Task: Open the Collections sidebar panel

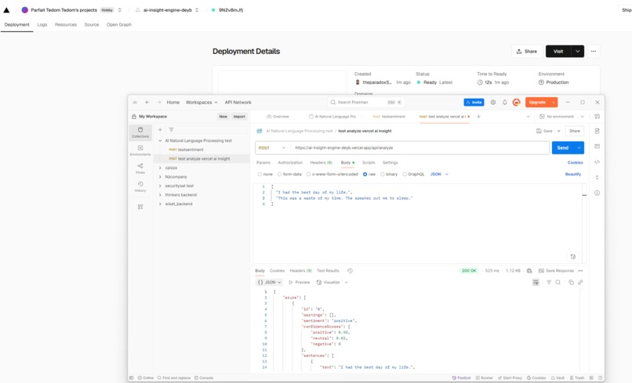Action: pos(140,132)
